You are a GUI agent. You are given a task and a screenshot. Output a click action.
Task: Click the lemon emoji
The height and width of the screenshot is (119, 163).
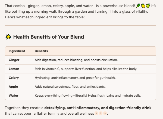tap(143, 6)
